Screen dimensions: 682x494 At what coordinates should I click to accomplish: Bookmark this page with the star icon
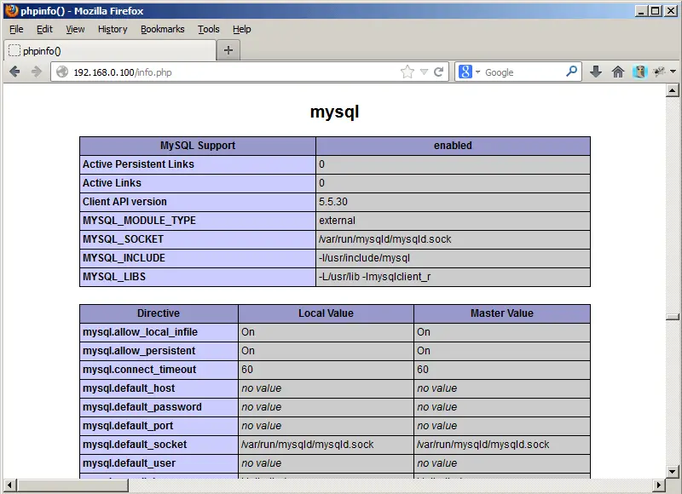pyautogui.click(x=407, y=72)
